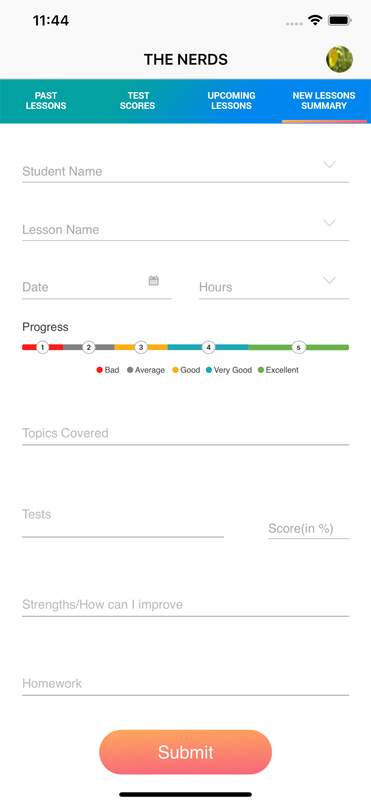
Task: Focus the Topics Covered field
Action: (185, 433)
